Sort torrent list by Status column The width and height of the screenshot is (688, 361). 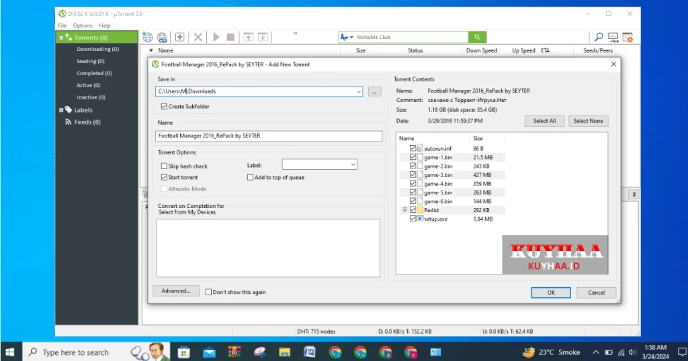[415, 51]
